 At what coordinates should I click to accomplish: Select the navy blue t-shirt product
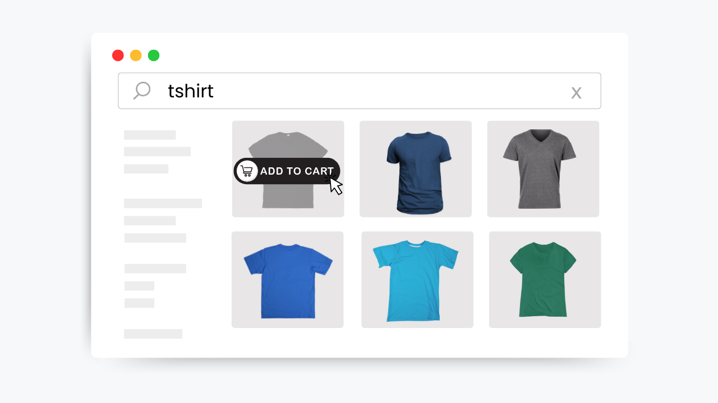point(416,169)
